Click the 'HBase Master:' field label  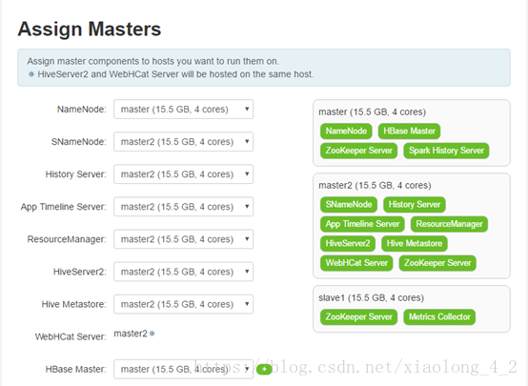(75, 370)
